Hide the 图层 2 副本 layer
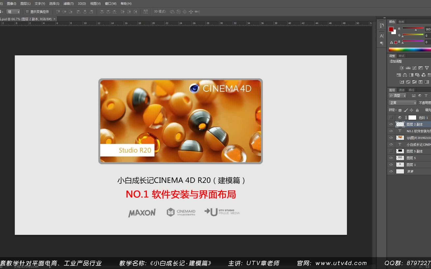 coord(391,124)
